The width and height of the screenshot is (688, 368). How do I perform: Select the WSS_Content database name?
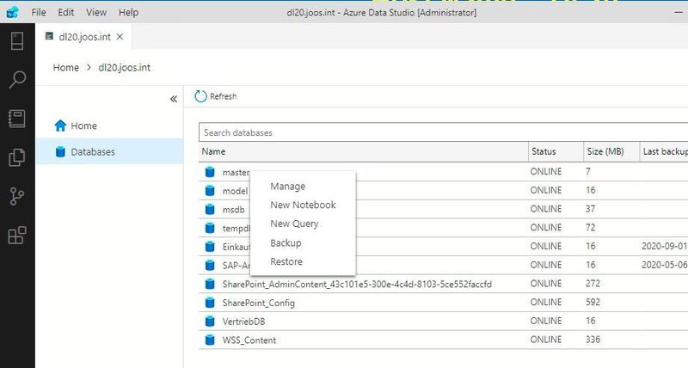[x=249, y=340]
